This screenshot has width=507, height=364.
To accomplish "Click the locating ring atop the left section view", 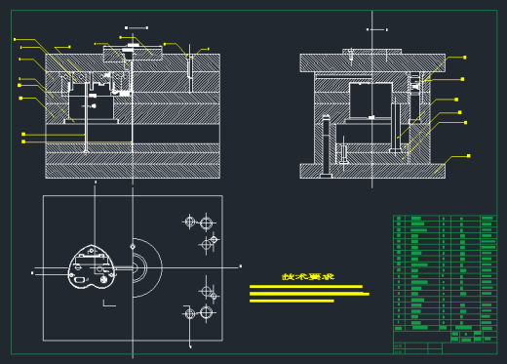I will 133,54.
